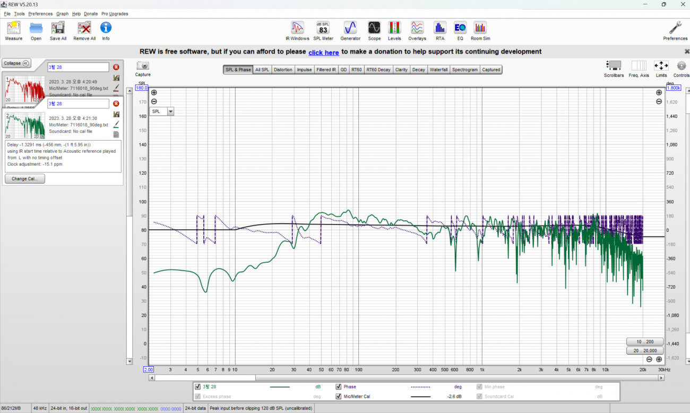690x413 pixels.
Task: Open the Scope tool
Action: [374, 31]
